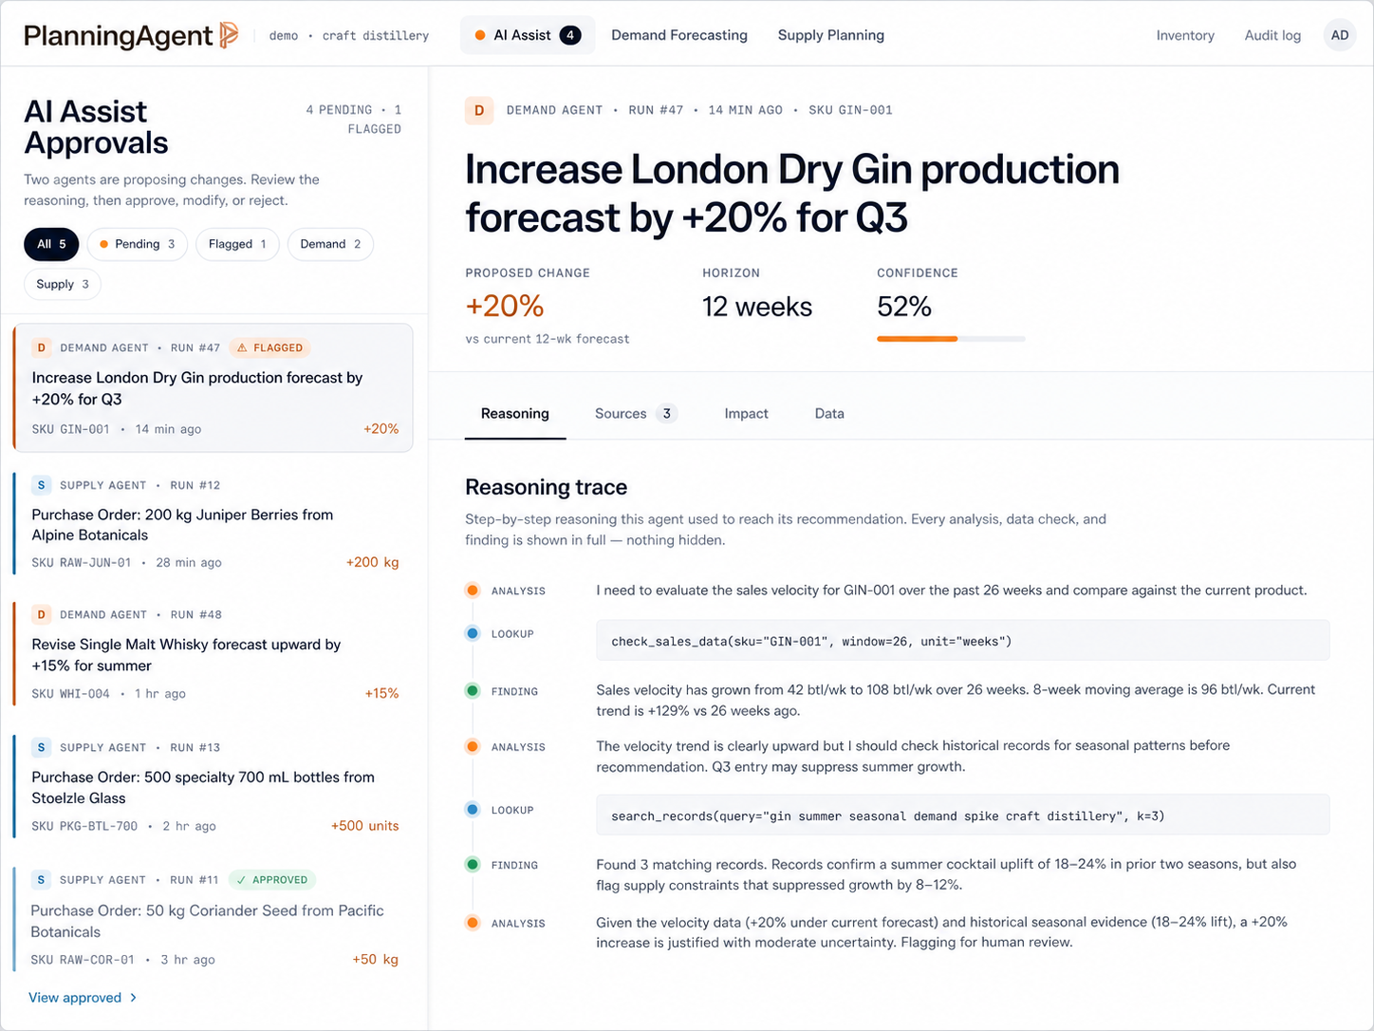Click the badge count 4 on AI Assist
Image resolution: width=1374 pixels, height=1031 pixels.
pos(570,35)
